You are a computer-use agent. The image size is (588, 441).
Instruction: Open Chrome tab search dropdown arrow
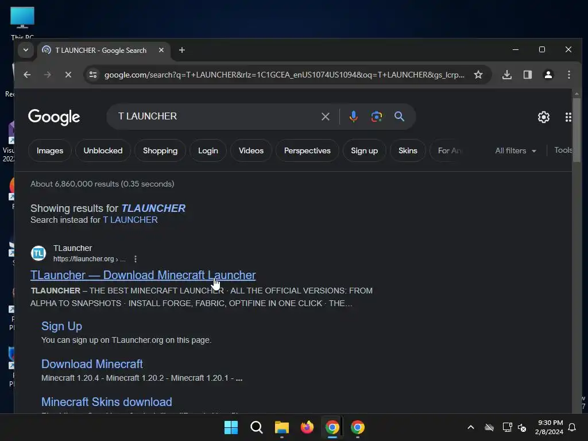pos(26,50)
